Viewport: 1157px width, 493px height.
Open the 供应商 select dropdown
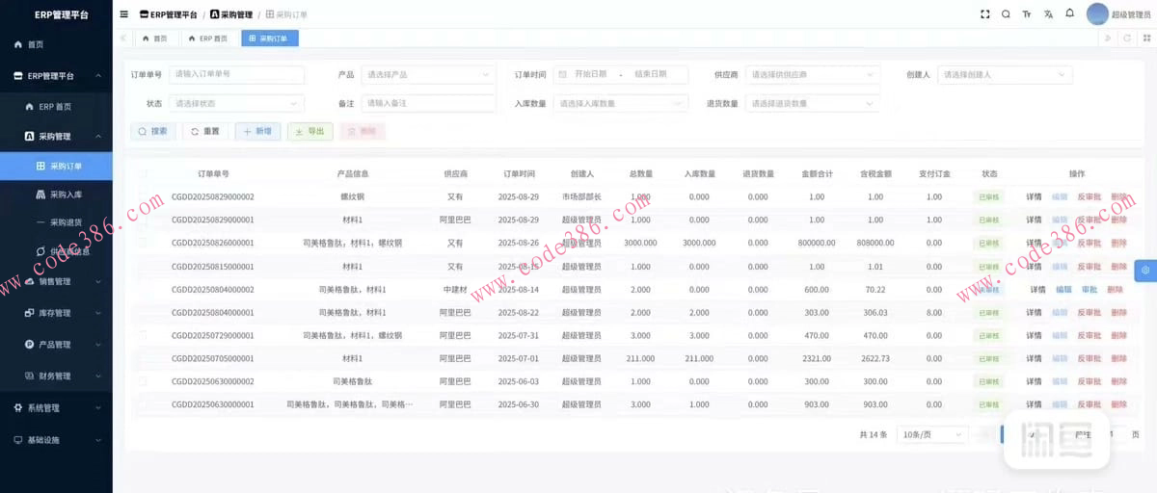pos(813,74)
